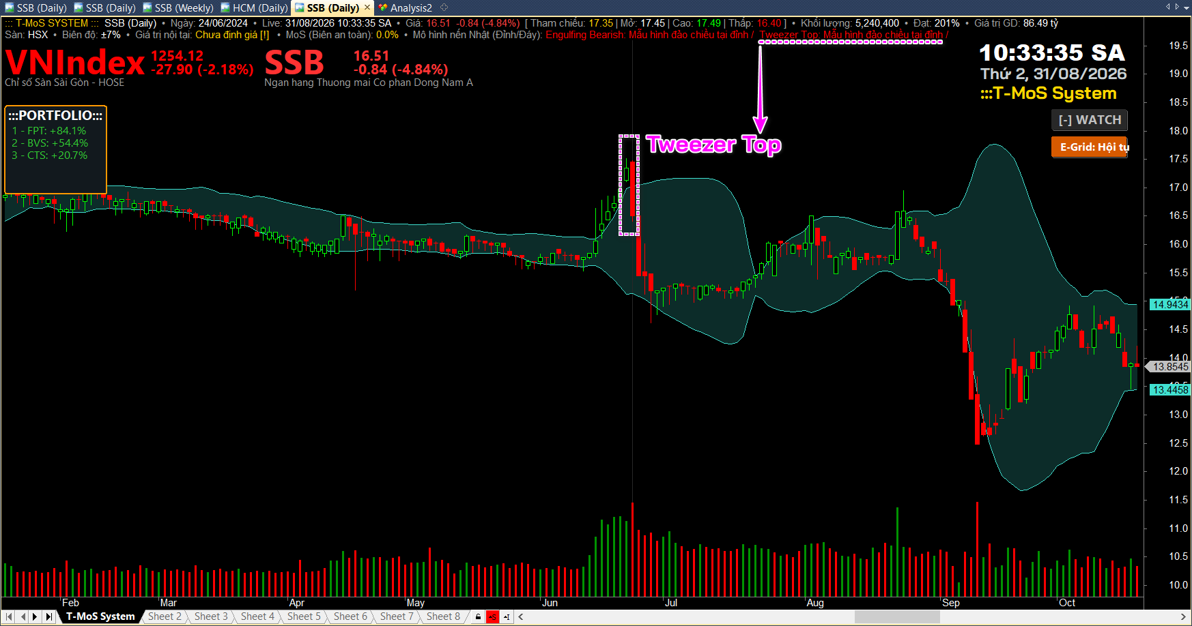The height and width of the screenshot is (626, 1192).
Task: Click the 14.9434 upper band price label
Action: click(x=1169, y=305)
